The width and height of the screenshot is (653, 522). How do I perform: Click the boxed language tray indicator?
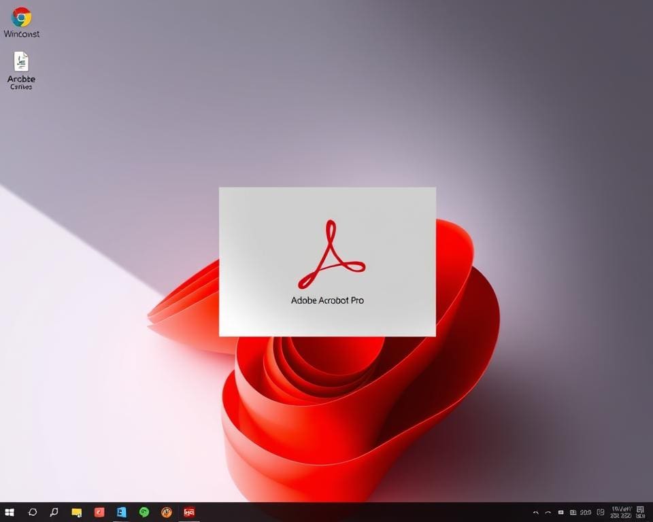(601, 512)
